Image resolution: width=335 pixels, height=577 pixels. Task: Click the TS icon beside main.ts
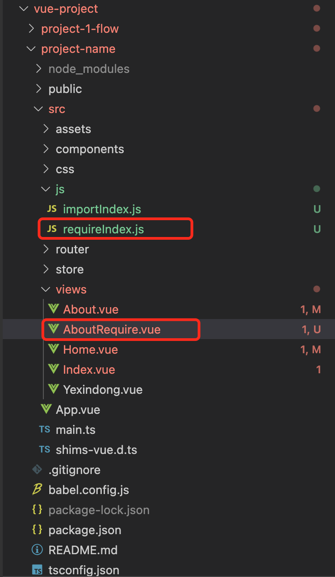tap(44, 429)
